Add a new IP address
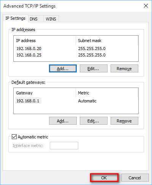The height and width of the screenshot is (185, 152). pos(63,69)
